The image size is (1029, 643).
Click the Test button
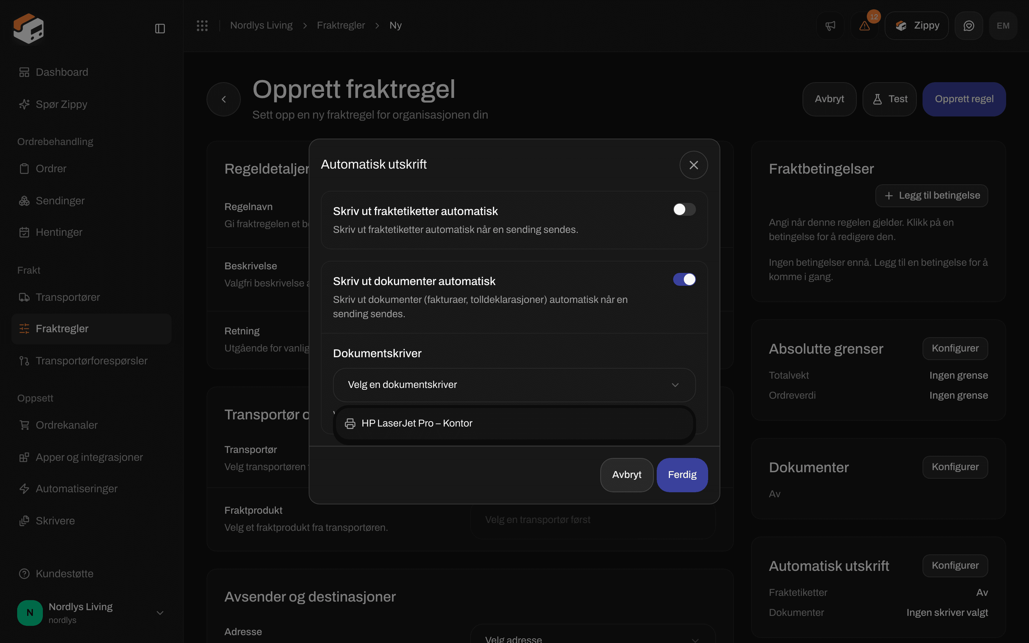point(890,99)
